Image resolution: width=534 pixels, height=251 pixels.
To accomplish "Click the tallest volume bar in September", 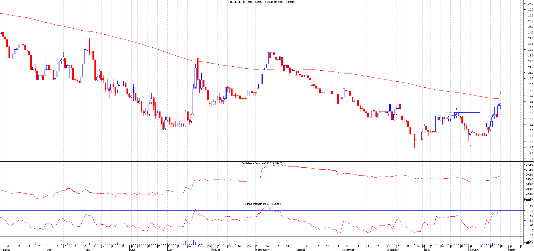I will pos(262,241).
